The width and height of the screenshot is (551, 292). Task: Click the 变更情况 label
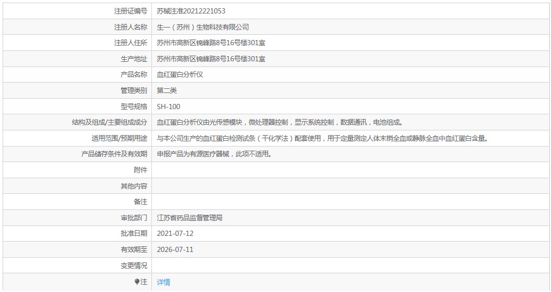pyautogui.click(x=134, y=266)
